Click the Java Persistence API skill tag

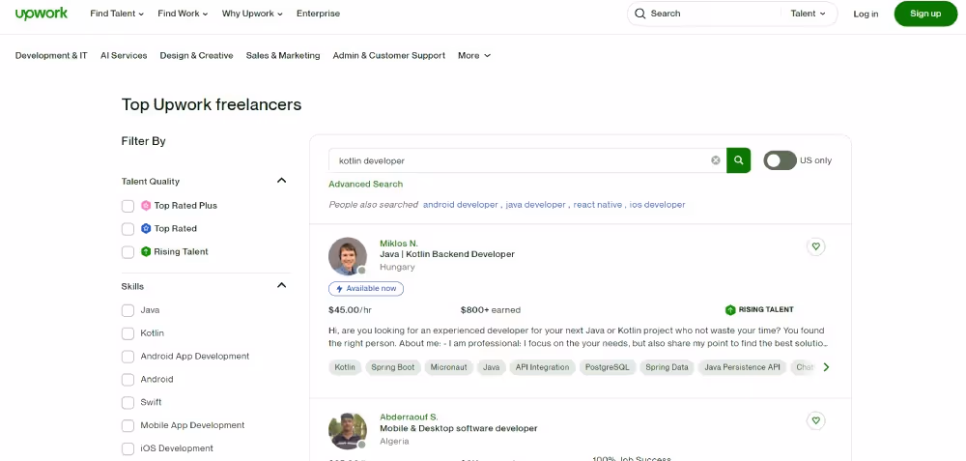742,367
